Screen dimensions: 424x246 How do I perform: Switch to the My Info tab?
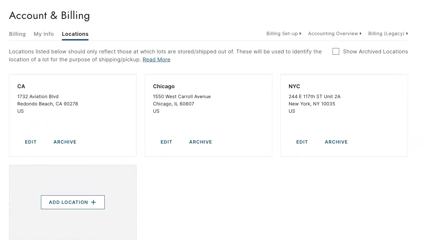44,34
